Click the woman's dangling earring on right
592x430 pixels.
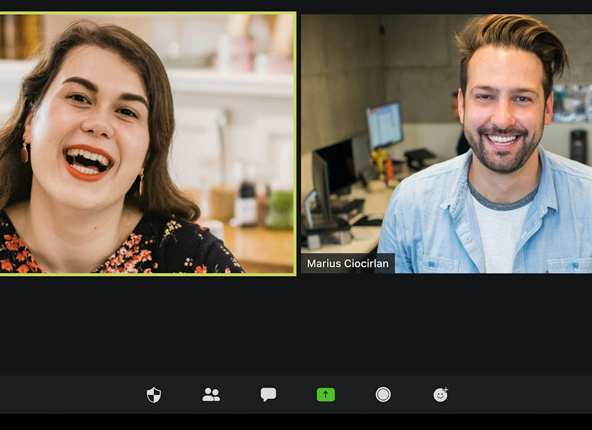(x=141, y=183)
